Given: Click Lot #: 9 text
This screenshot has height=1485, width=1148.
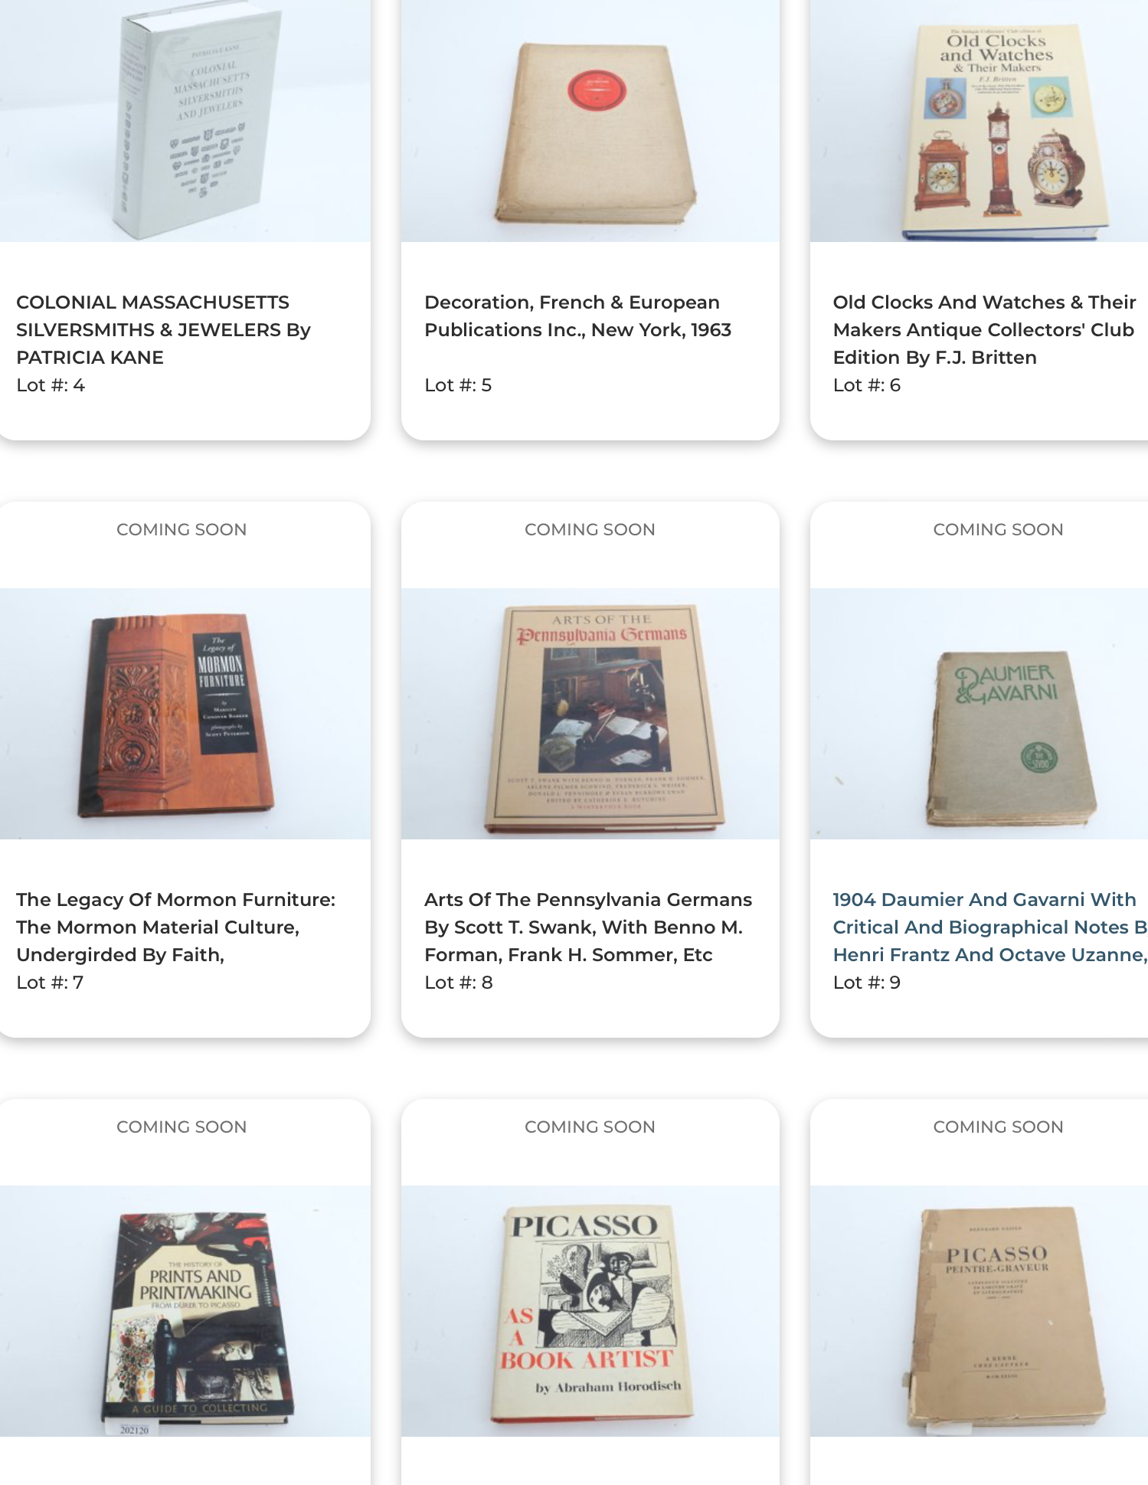Looking at the screenshot, I should 866,982.
